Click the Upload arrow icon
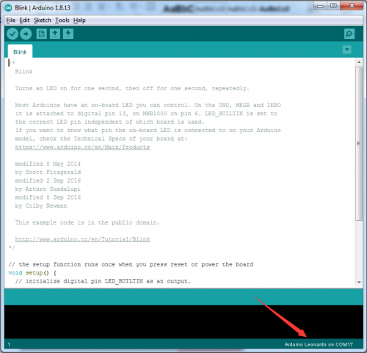 (x=26, y=34)
